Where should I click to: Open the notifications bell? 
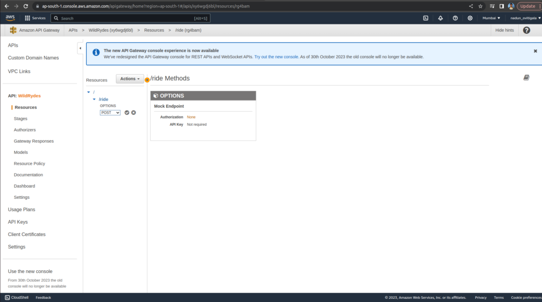(x=440, y=18)
